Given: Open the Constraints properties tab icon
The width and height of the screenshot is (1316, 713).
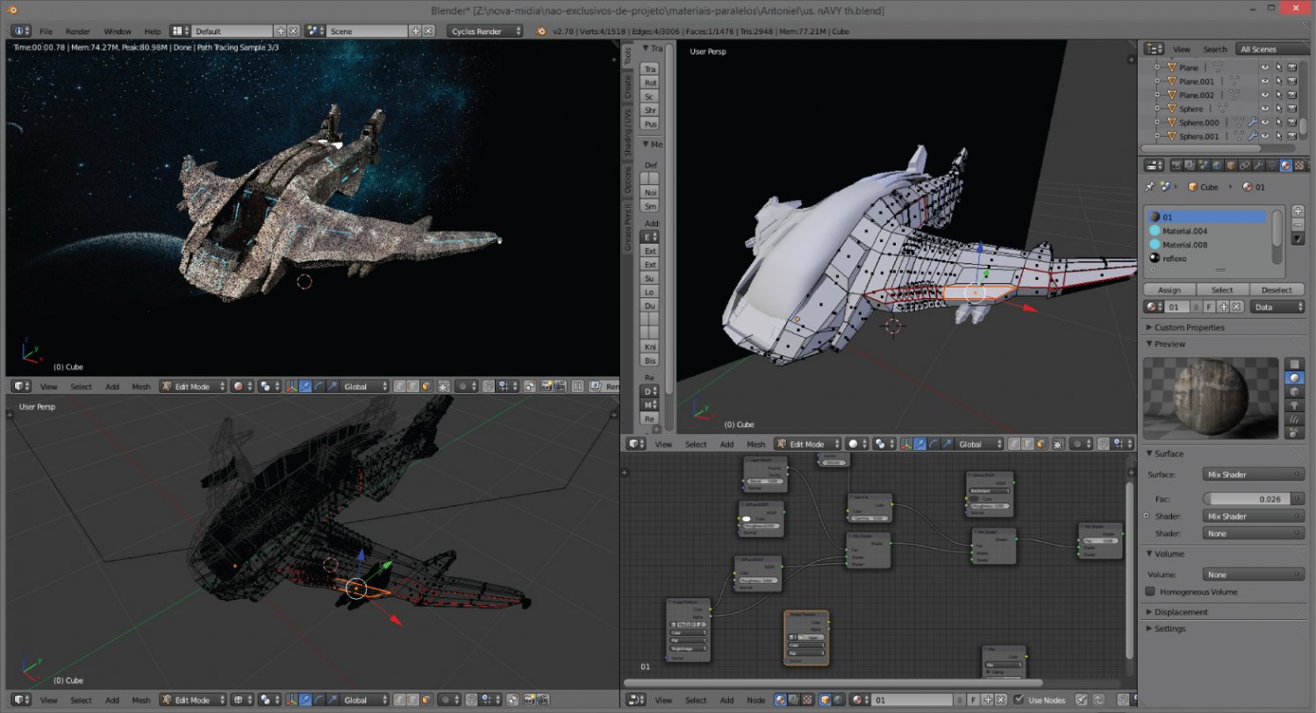Looking at the screenshot, I should [1244, 165].
